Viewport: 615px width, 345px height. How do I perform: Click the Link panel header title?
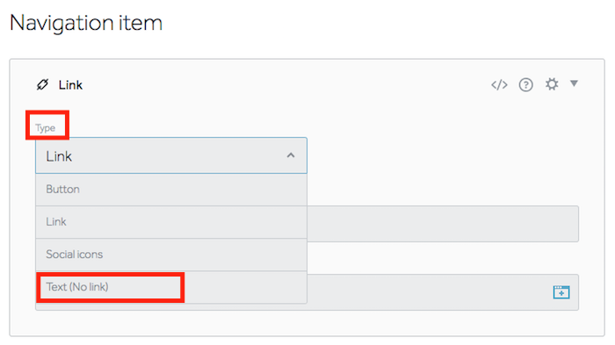(70, 85)
